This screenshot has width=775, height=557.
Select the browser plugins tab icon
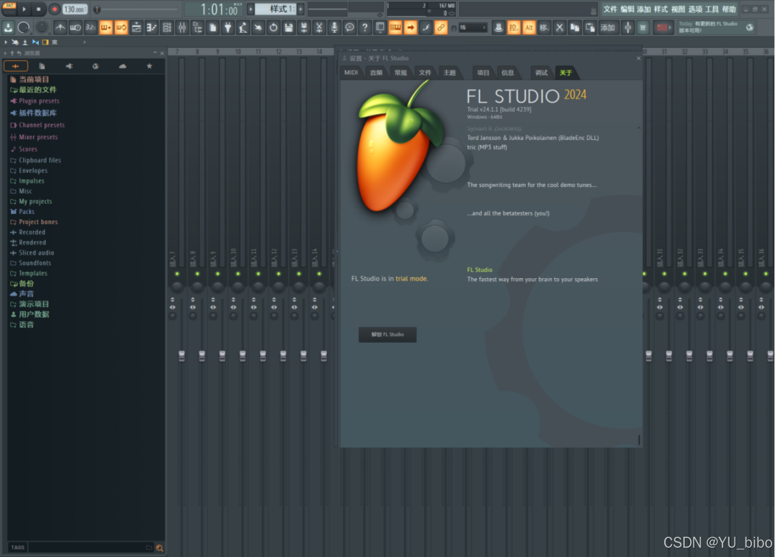[69, 66]
